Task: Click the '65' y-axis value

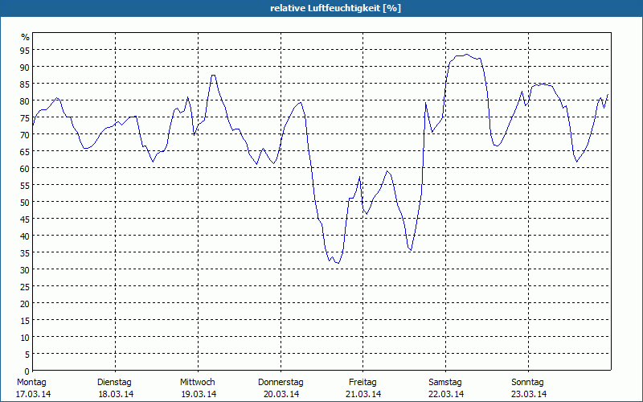Action: tap(25, 152)
